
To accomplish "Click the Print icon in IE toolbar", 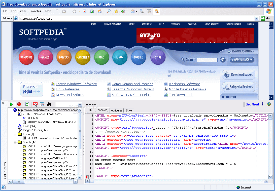I will [x=142, y=11].
